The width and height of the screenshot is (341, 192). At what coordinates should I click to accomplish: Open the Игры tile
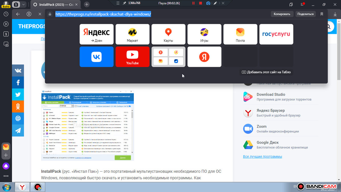(204, 34)
